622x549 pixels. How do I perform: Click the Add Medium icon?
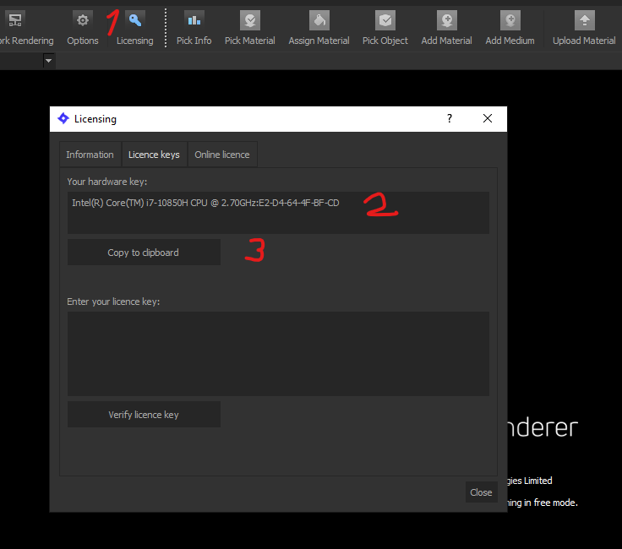point(510,21)
